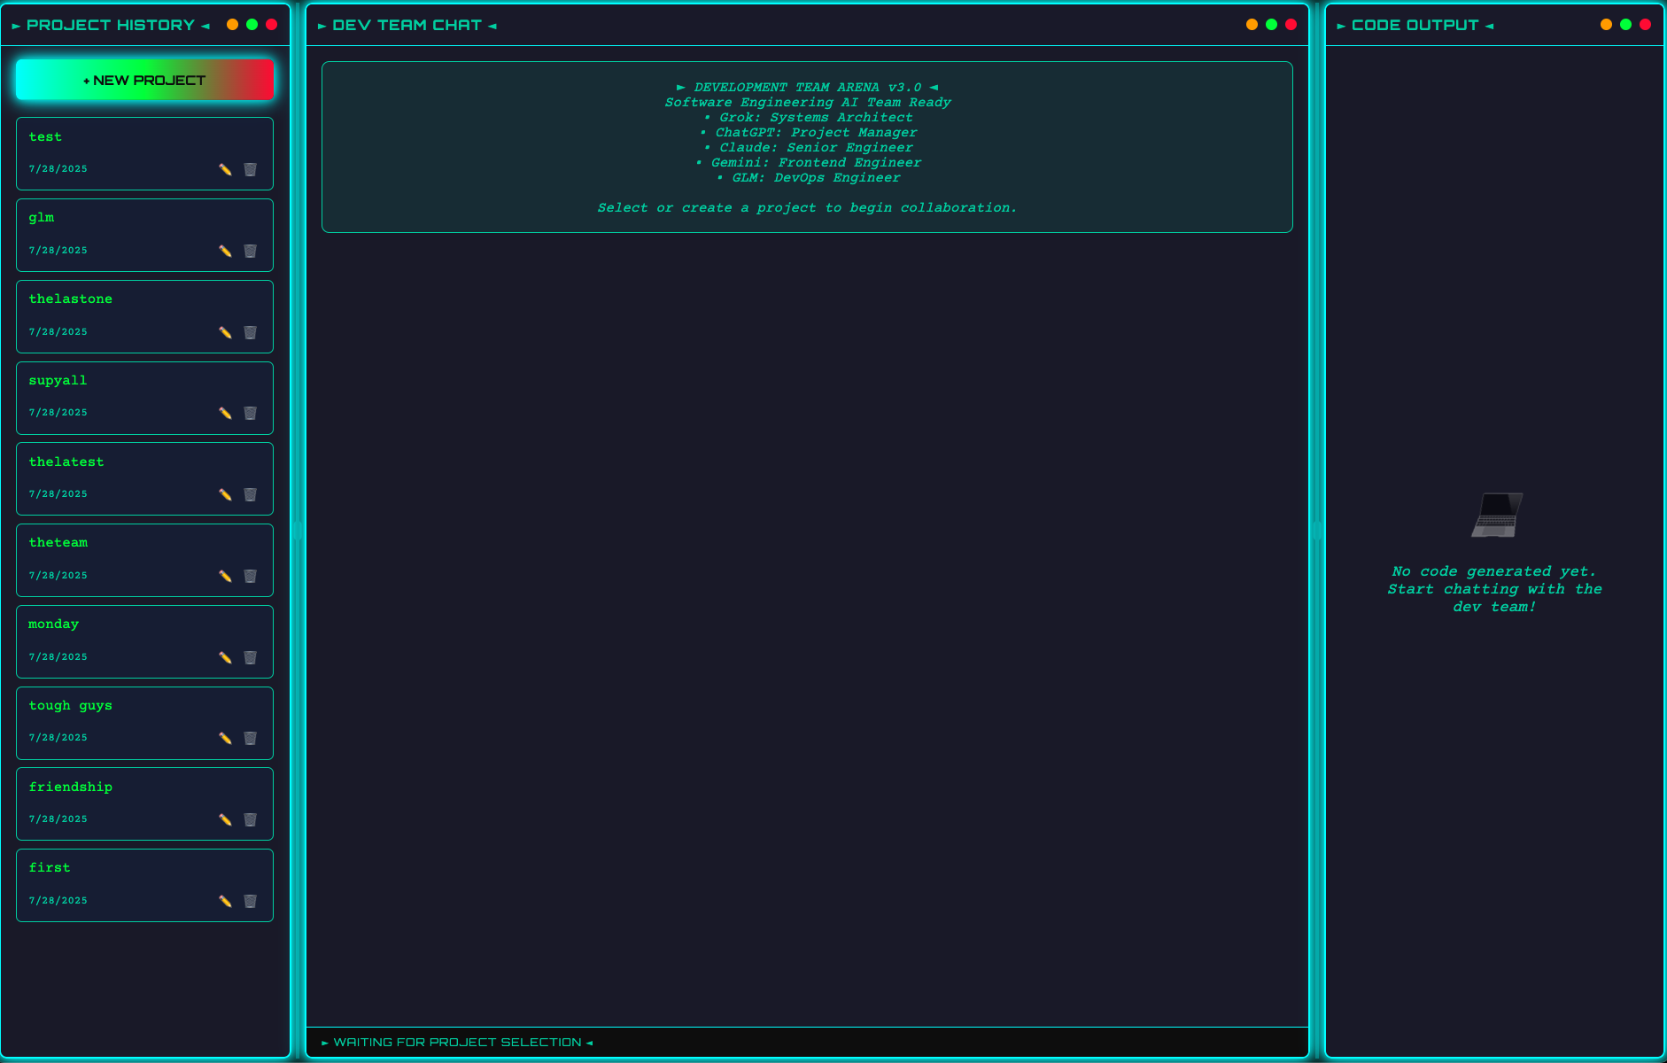Click 'Select or create a project' prompt text
Viewport: 1667px width, 1063px height.
tap(807, 208)
